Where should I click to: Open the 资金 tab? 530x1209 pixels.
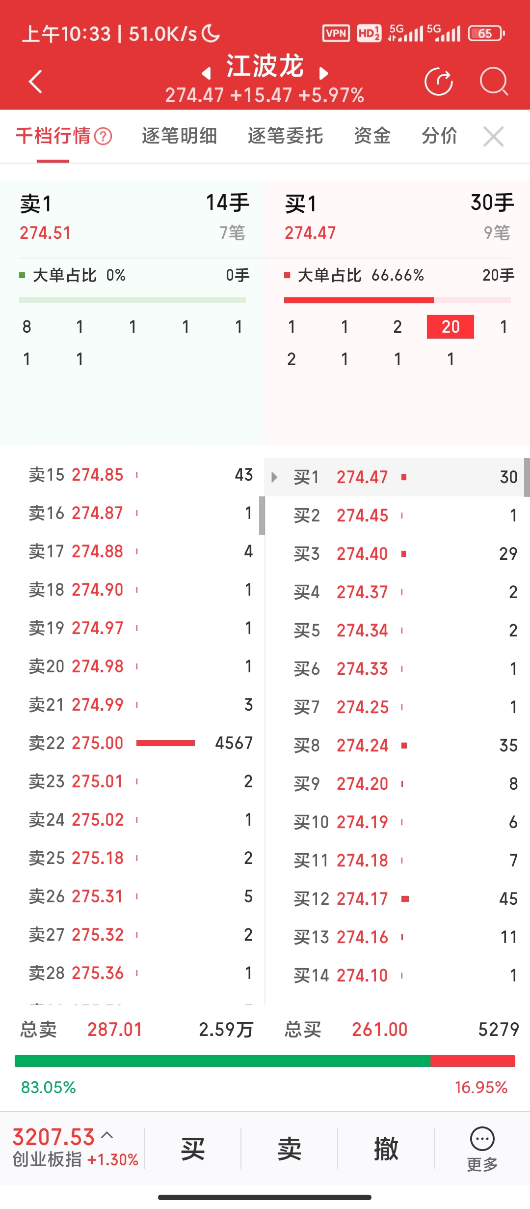tap(372, 136)
